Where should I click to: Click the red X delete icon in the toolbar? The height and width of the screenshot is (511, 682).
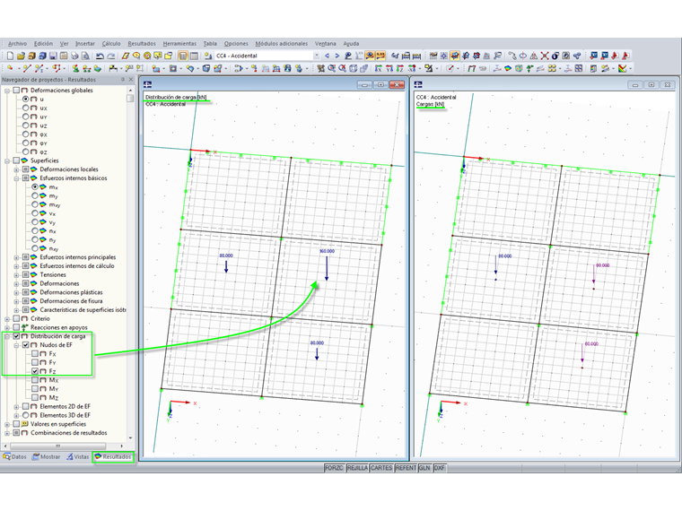[545, 56]
